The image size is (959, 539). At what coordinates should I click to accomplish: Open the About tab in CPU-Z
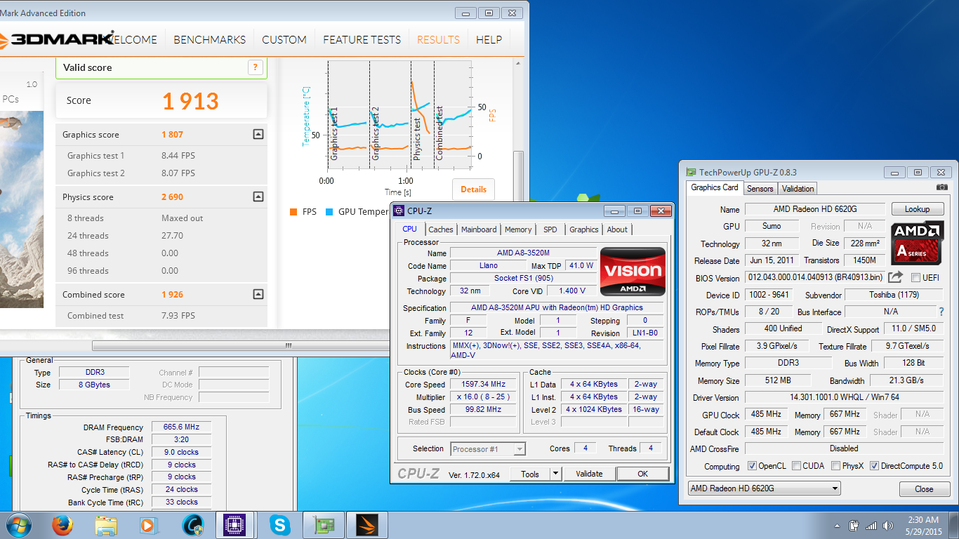(617, 229)
